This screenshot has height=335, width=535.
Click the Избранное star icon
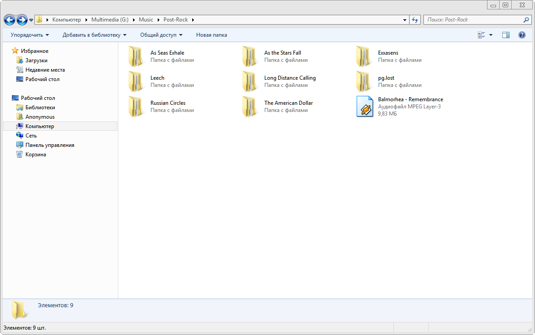[15, 51]
